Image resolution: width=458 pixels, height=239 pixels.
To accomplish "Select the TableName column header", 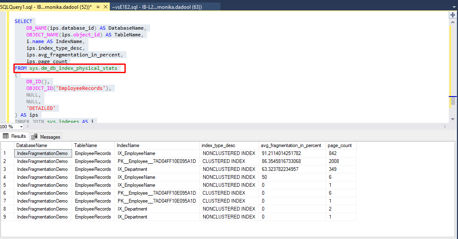I will [93, 145].
